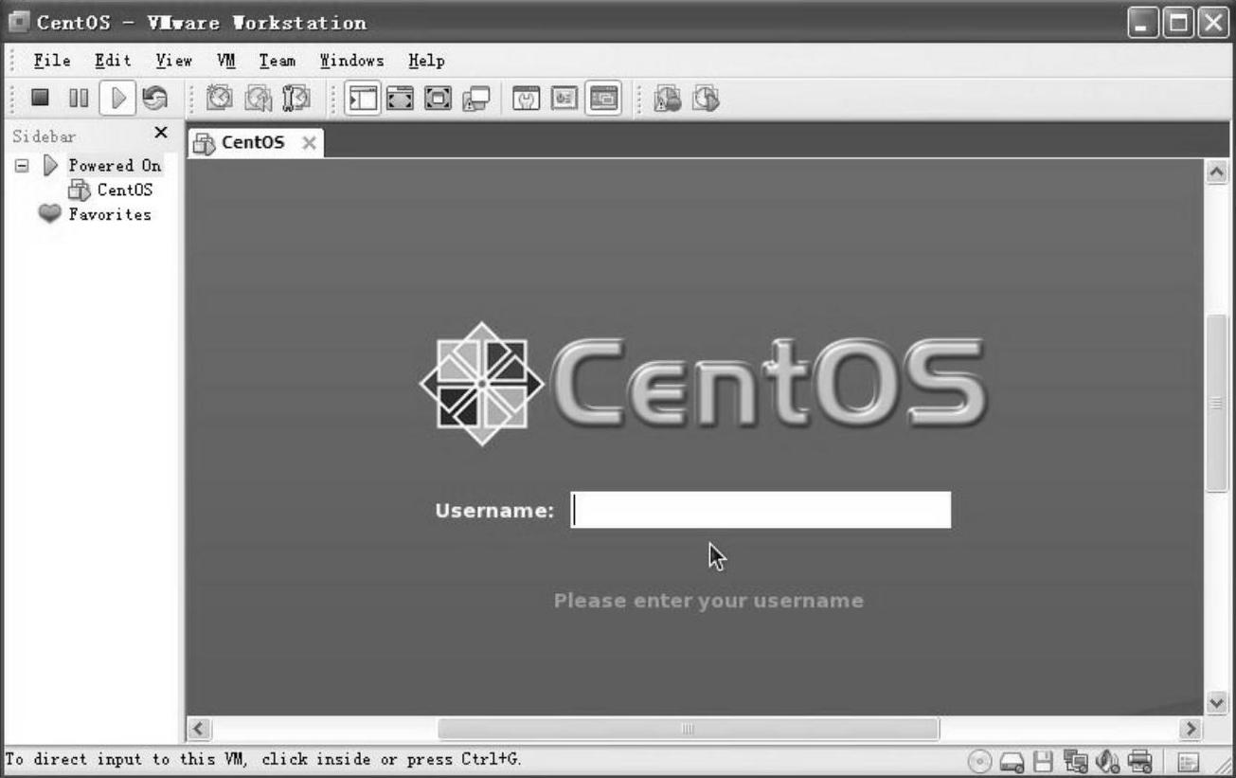Viewport: 1236px width, 778px height.
Task: Click the overlapping windows icon with warning triangle
Action: [x=475, y=98]
